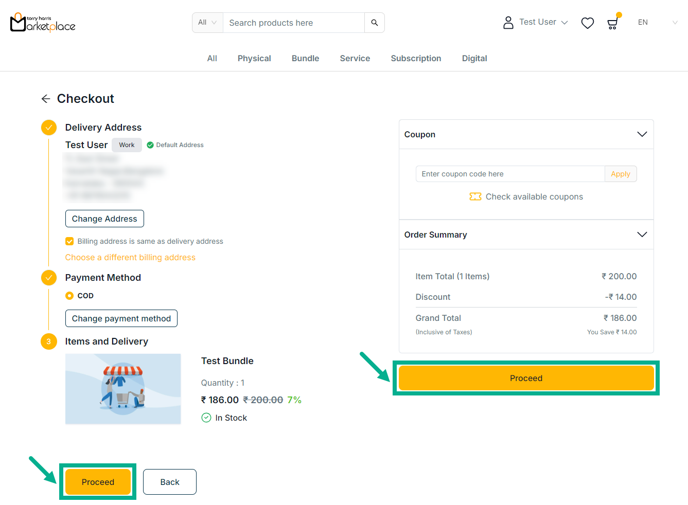This screenshot has height=505, width=688.
Task: Click the search magnifier icon
Action: pyautogui.click(x=374, y=23)
